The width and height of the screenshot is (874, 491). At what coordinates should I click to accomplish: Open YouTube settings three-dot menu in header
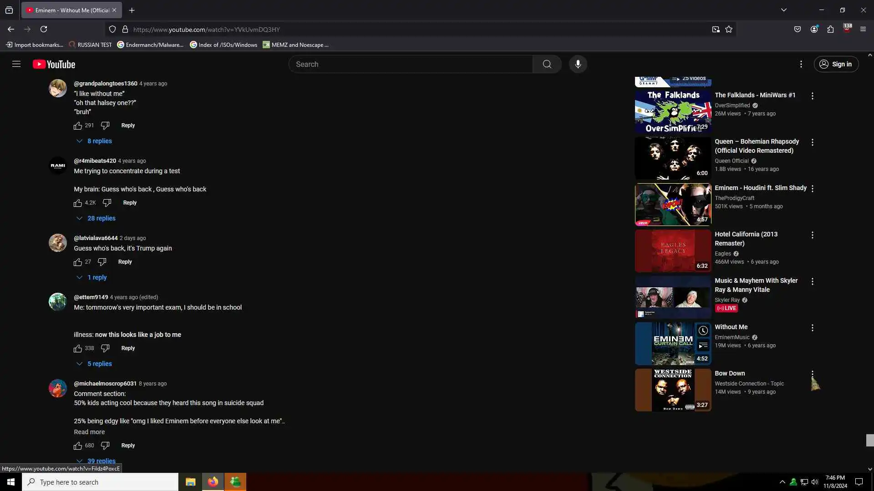[x=801, y=64]
